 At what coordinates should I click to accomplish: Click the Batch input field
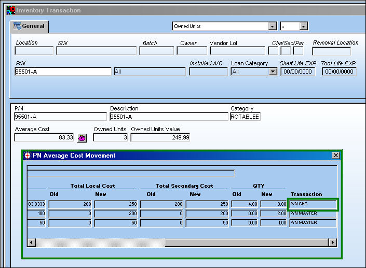coord(157,51)
